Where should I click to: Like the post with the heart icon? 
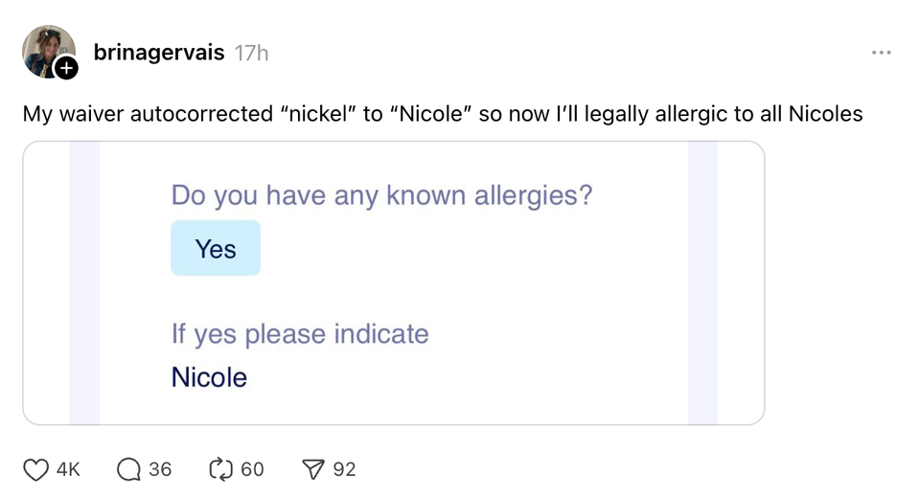coord(35,469)
